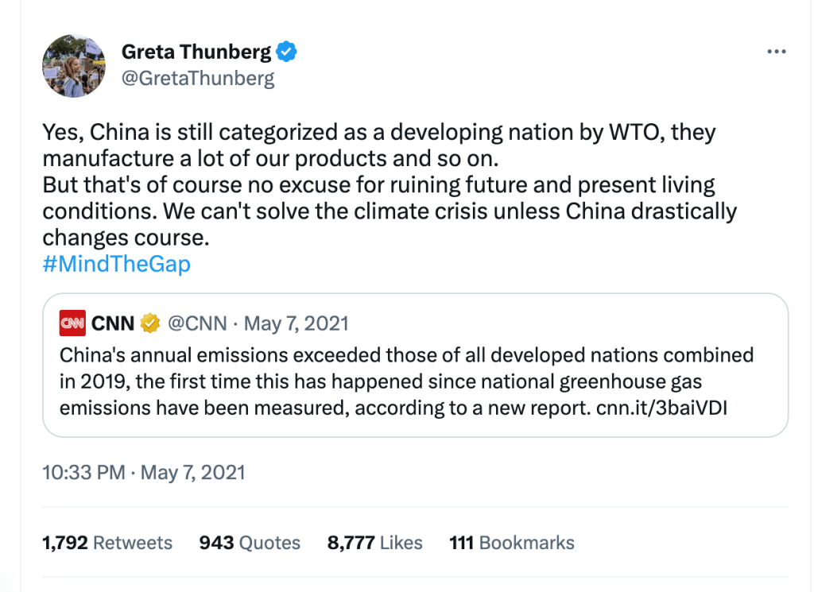This screenshot has width=814, height=592.
Task: Open the three-dot more options menu
Action: click(776, 52)
